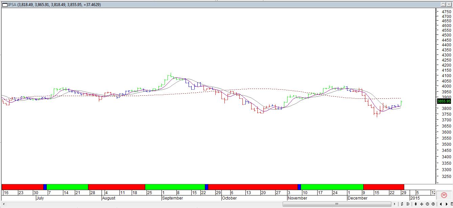
Task: Click the 4100 price axis label
Action: click(446, 75)
